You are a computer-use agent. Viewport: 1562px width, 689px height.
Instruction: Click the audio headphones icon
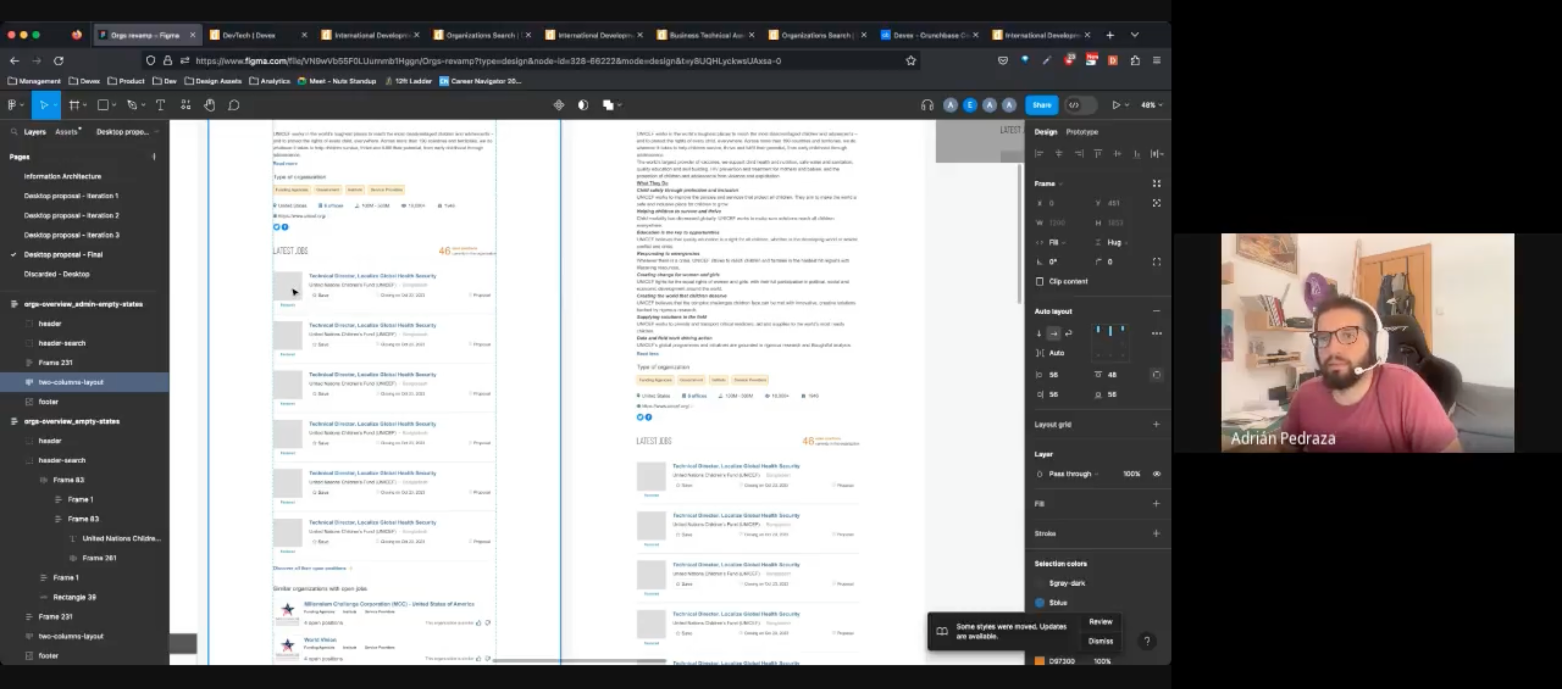[x=927, y=106]
